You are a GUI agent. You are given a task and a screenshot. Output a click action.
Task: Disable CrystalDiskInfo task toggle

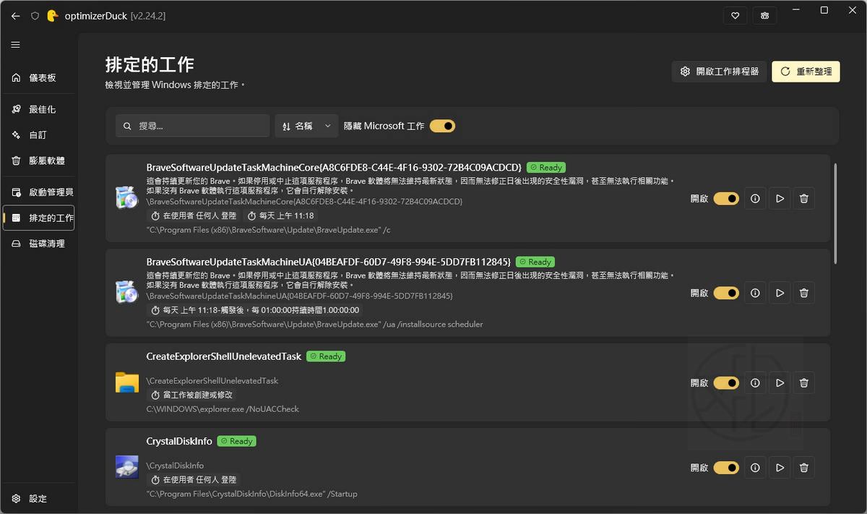(x=726, y=468)
